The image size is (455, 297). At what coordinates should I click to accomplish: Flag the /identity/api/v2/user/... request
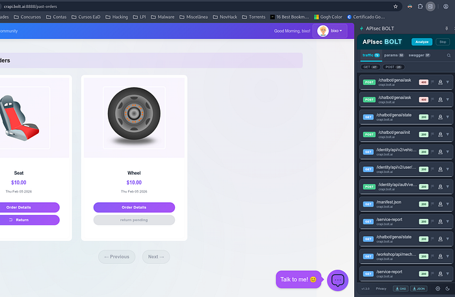pyautogui.click(x=433, y=169)
